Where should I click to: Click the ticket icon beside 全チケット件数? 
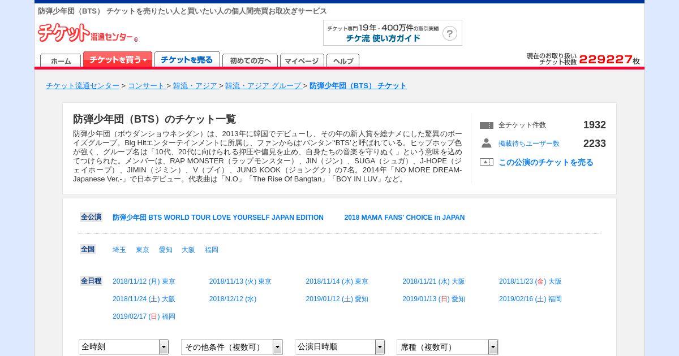point(487,125)
